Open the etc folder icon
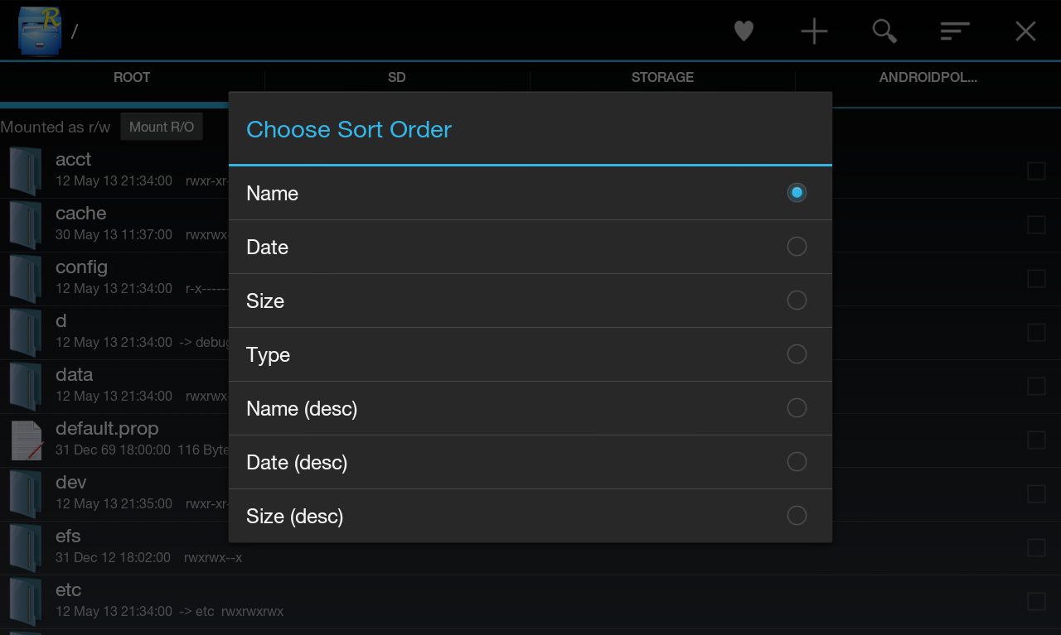 click(x=26, y=601)
